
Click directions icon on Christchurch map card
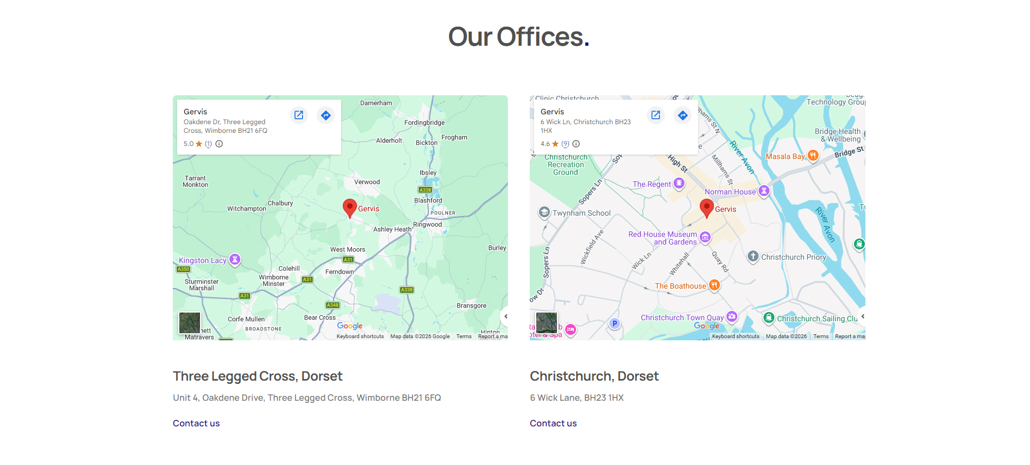[x=682, y=115]
